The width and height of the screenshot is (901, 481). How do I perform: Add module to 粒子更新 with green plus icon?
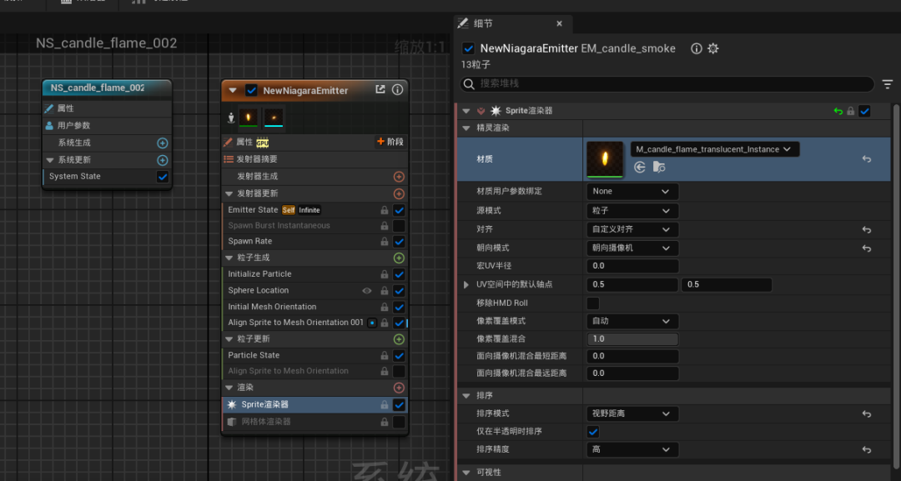(x=399, y=339)
